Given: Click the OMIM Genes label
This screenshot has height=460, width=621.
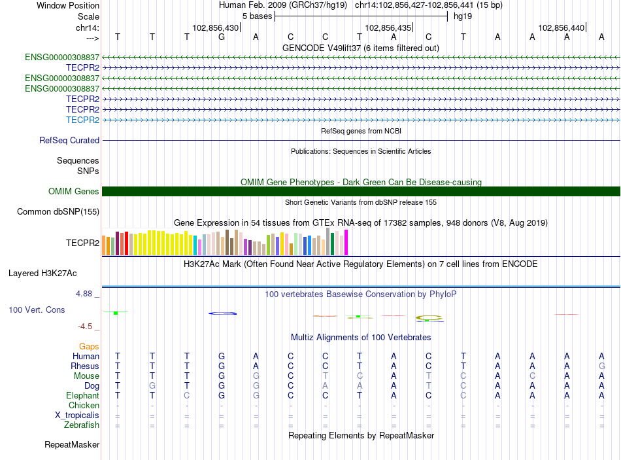Looking at the screenshot, I should pyautogui.click(x=74, y=192).
